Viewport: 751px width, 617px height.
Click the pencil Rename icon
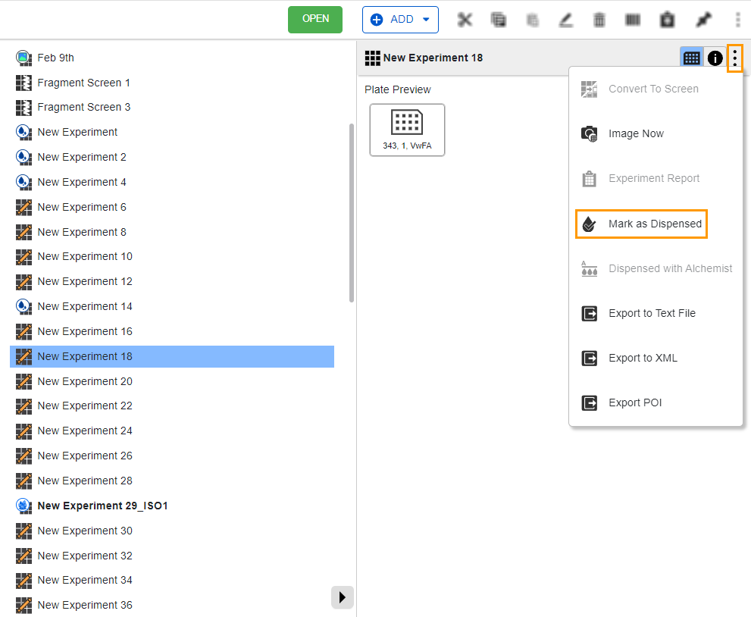coord(565,20)
